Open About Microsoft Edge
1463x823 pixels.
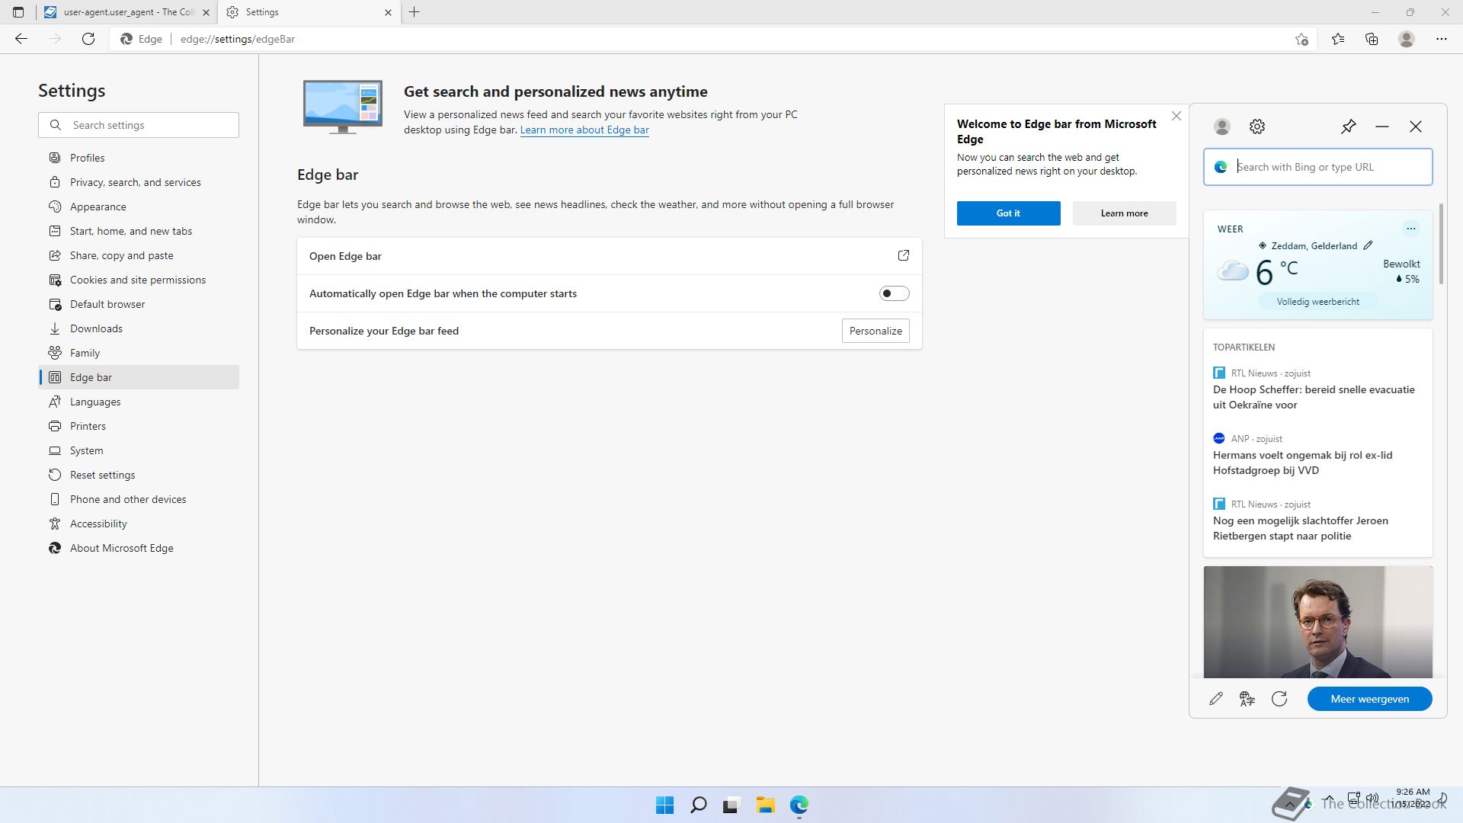[x=139, y=548]
